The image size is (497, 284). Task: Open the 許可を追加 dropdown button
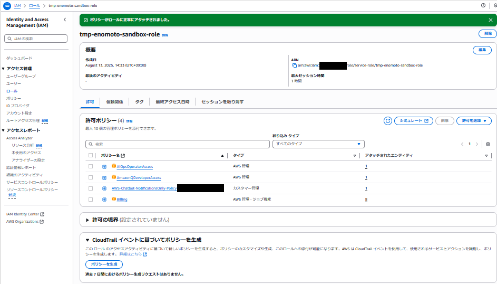[x=474, y=121]
